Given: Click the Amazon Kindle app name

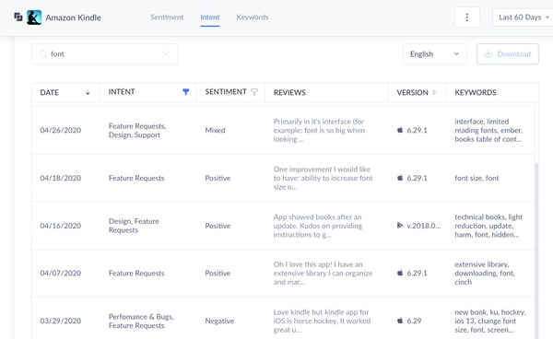Looking at the screenshot, I should click(73, 18).
